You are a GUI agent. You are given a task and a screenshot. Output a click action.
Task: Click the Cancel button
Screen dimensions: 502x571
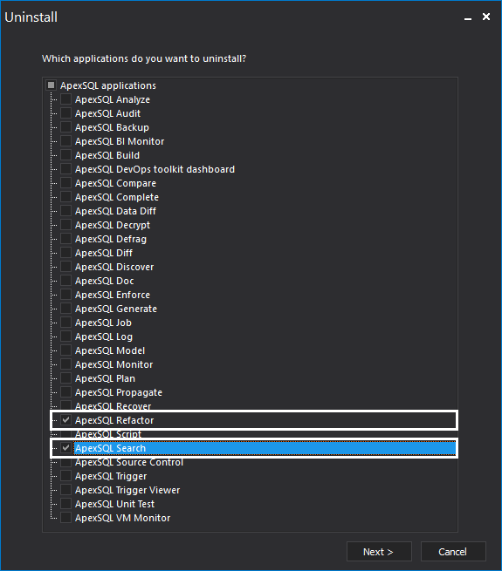[453, 552]
